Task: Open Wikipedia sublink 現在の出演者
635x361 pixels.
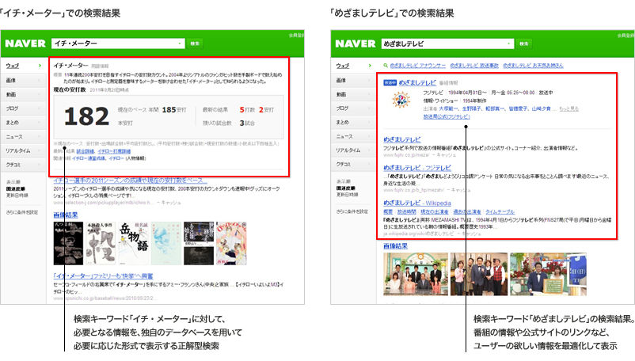Action: (434, 211)
